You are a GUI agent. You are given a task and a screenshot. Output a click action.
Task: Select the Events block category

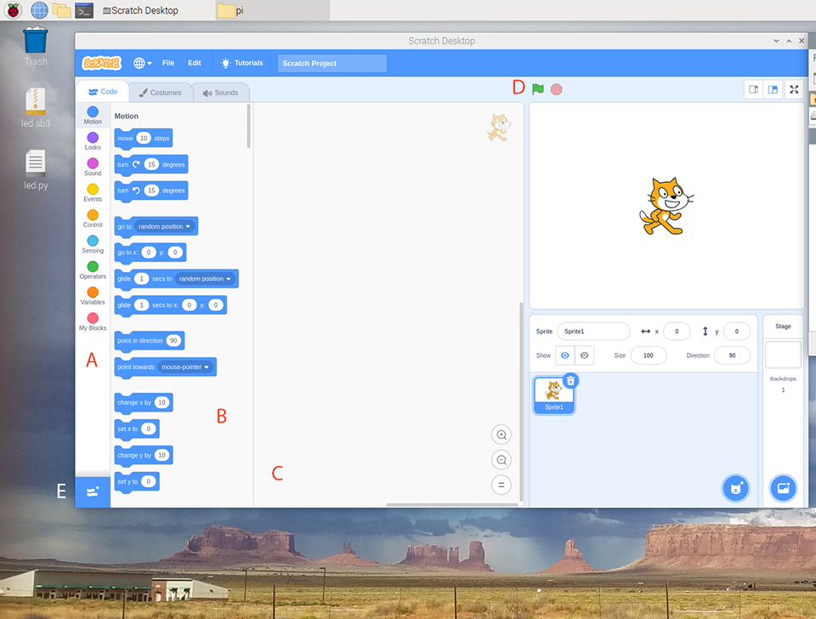[x=93, y=193]
